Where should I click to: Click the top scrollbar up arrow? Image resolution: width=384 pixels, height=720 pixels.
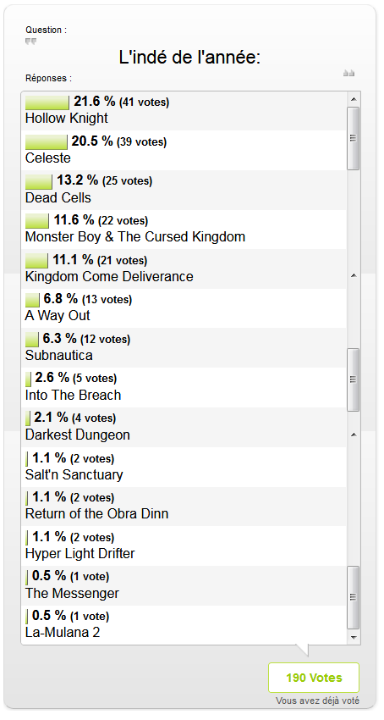[x=354, y=99]
